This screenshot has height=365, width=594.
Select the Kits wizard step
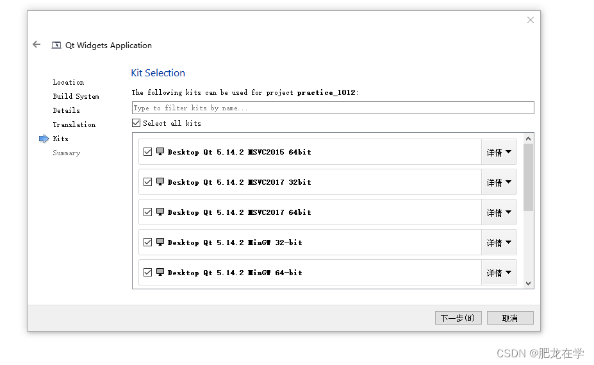[x=61, y=139]
